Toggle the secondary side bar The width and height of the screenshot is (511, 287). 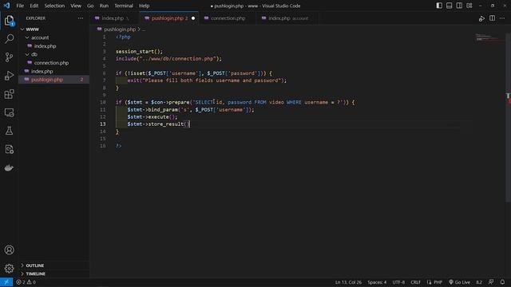[459, 6]
